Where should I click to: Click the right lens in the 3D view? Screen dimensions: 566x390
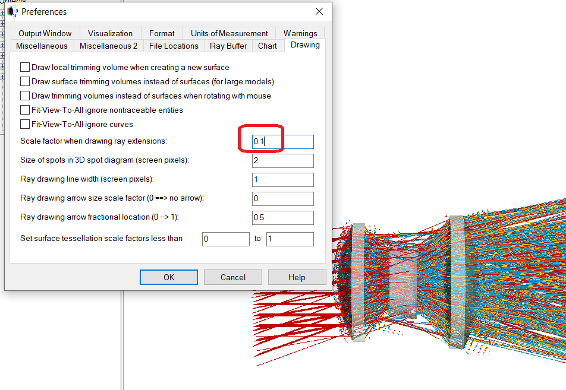[x=457, y=282]
